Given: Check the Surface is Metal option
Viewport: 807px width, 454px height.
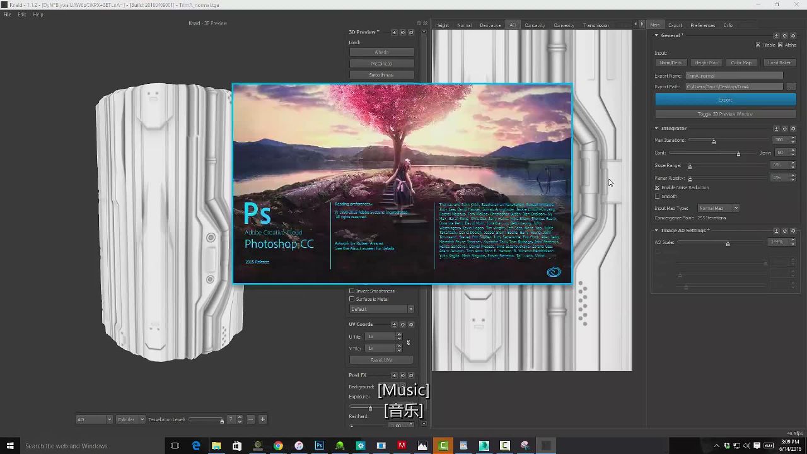Looking at the screenshot, I should click(352, 299).
